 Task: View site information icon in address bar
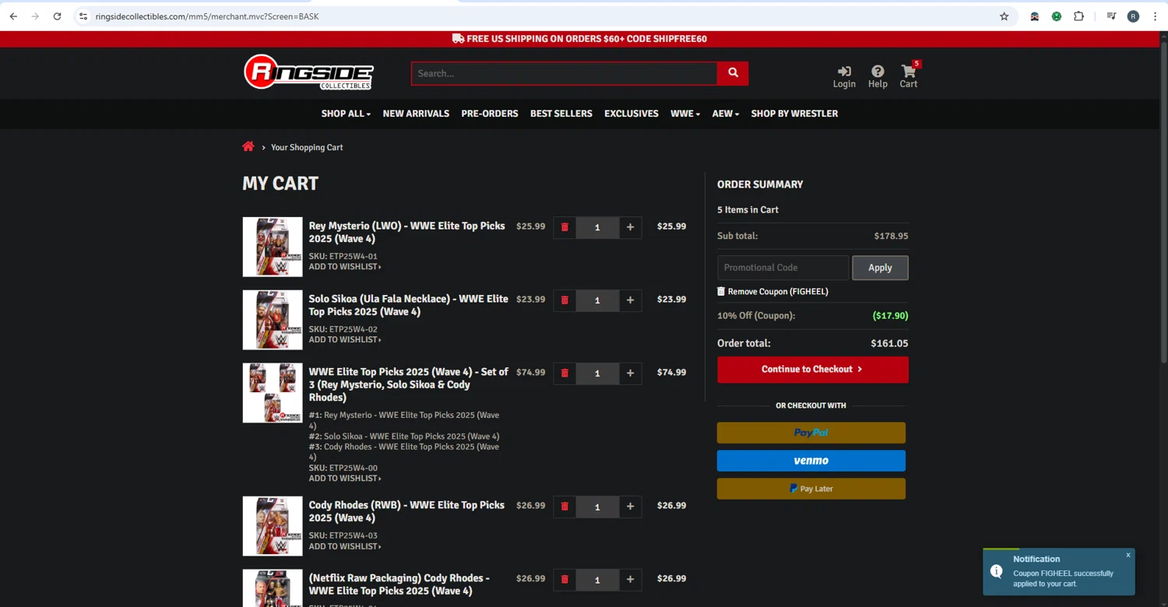83,16
